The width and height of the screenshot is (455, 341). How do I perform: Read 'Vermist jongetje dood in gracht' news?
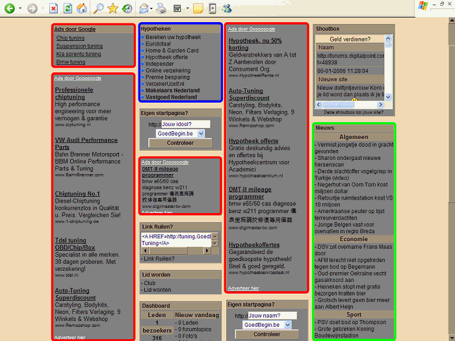tap(354, 148)
